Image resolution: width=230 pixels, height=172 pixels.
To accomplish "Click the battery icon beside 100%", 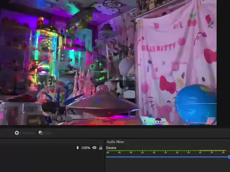I will pos(78,148).
